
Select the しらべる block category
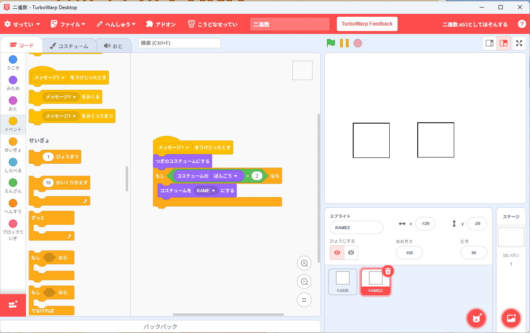pos(13,165)
